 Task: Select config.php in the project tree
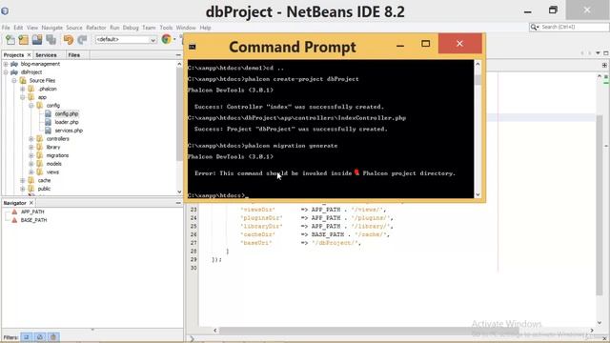(67, 114)
